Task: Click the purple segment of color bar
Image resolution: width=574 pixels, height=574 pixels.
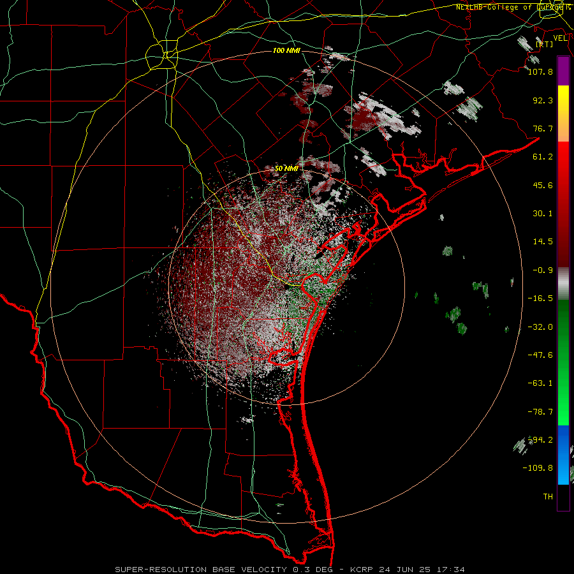Action: coord(563,71)
